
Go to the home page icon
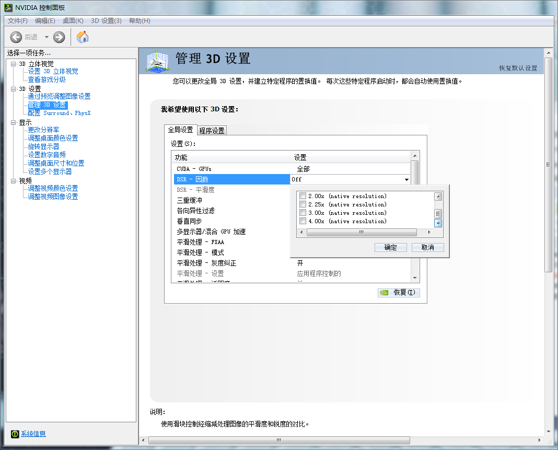click(83, 37)
